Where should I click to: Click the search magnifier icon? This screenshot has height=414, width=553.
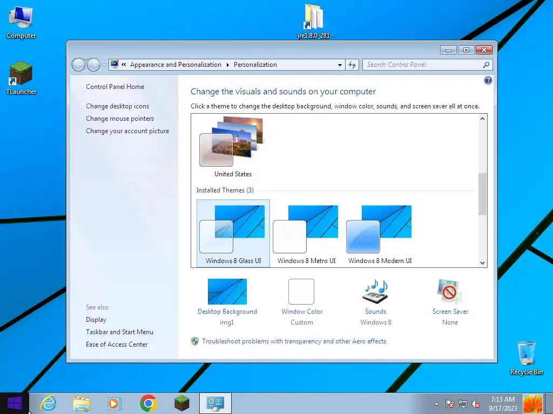click(x=486, y=65)
